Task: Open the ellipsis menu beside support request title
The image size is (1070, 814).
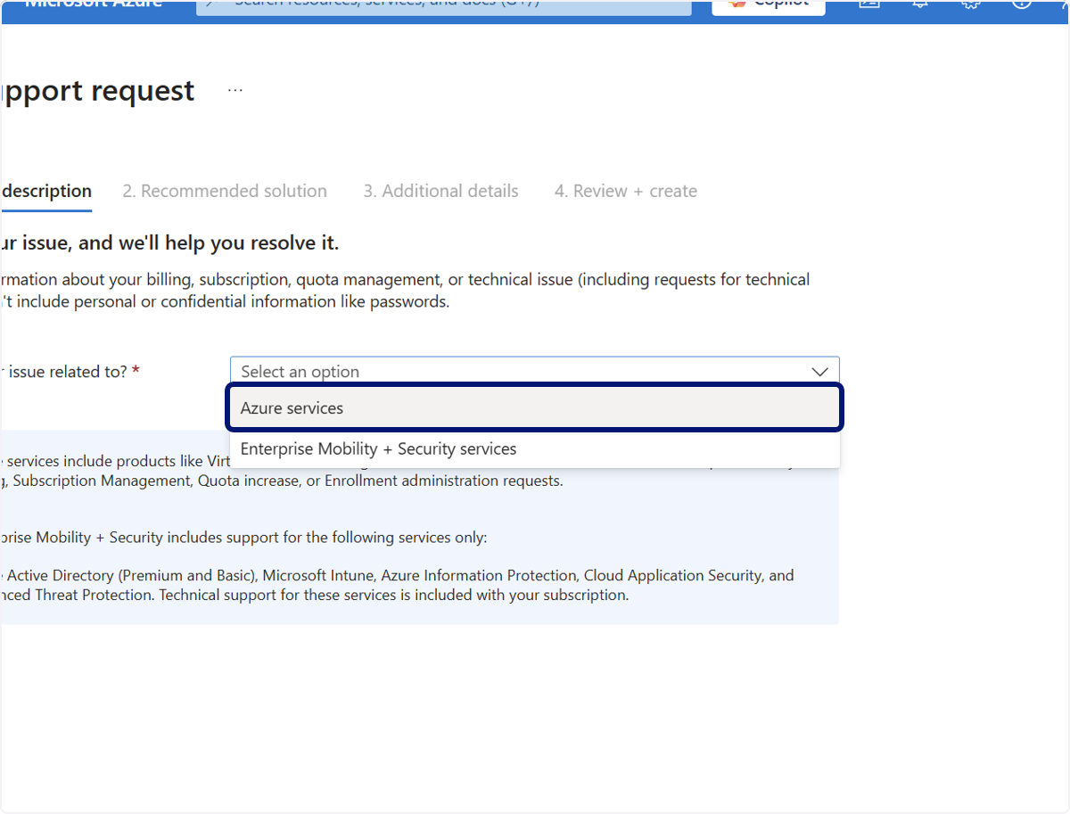Action: tap(235, 91)
